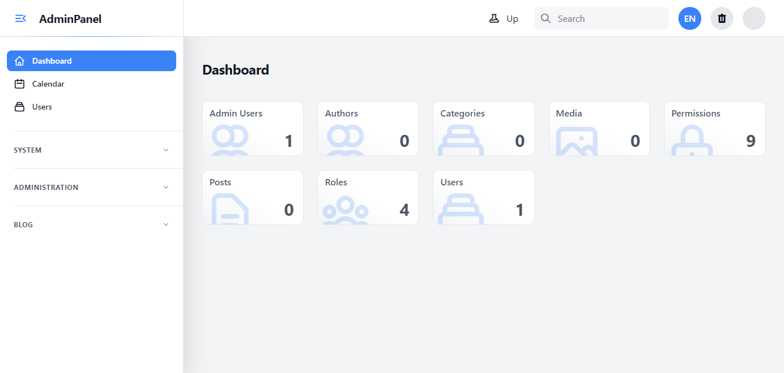Image resolution: width=784 pixels, height=373 pixels.
Task: Click the EN language button
Action: tap(689, 18)
